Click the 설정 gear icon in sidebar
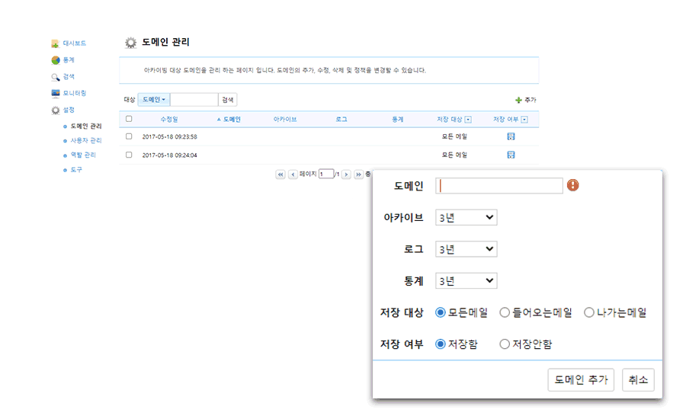The image size is (686, 419). coord(55,110)
